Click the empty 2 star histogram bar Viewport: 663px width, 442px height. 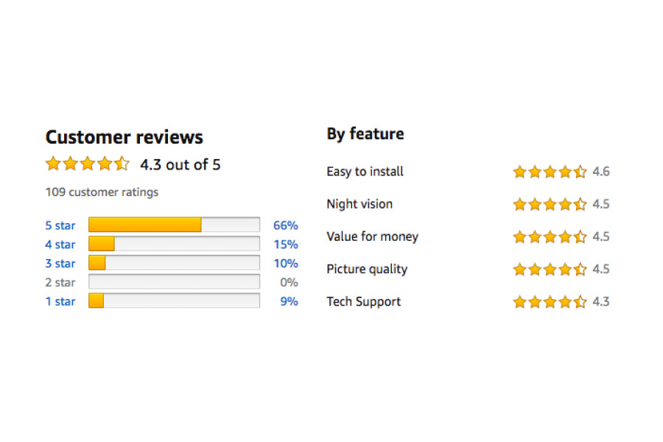click(x=174, y=282)
